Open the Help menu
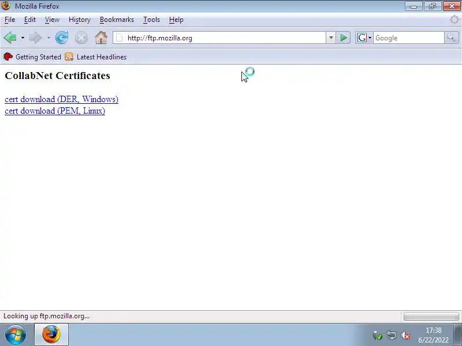 click(176, 20)
